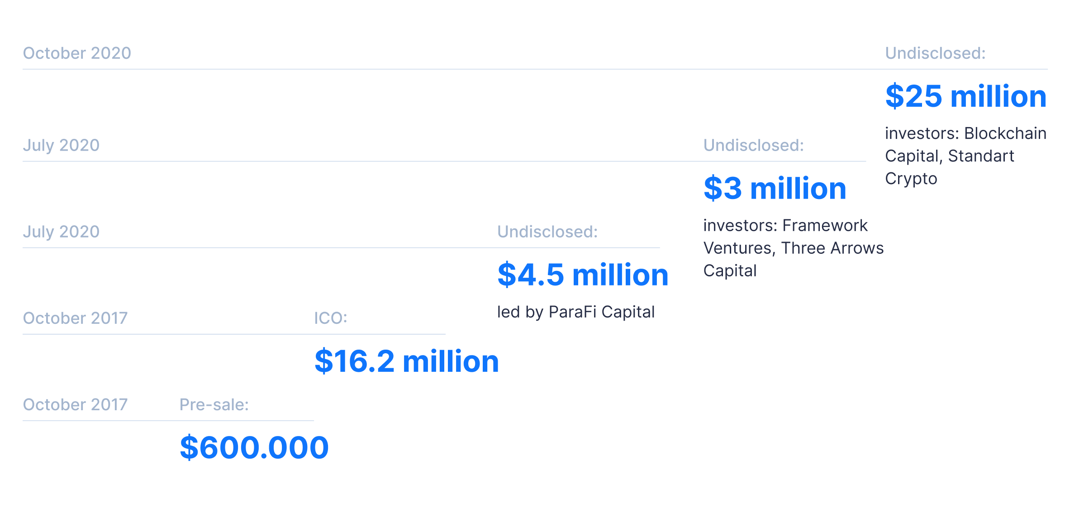Click the October 2020 date label
Viewport: 1084px width, 531px height.
(x=77, y=53)
